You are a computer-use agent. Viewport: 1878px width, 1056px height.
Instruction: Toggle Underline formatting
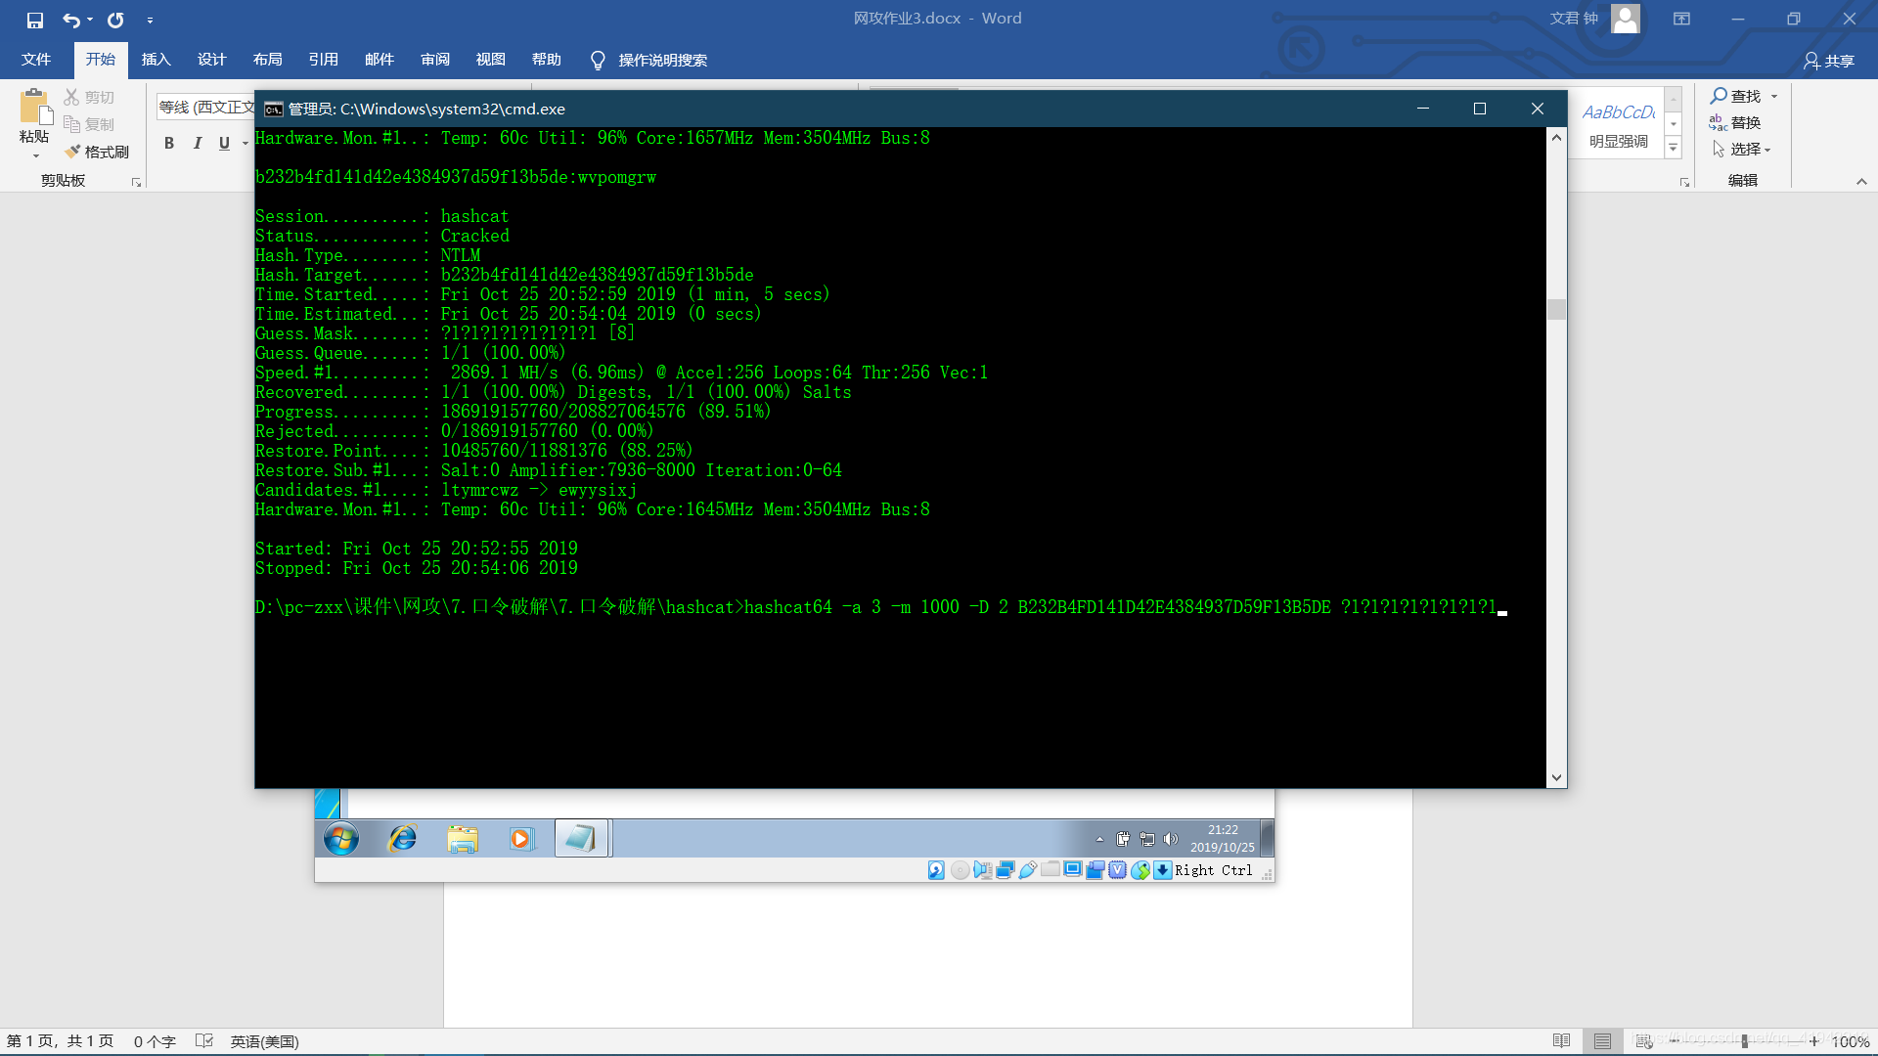click(x=224, y=144)
